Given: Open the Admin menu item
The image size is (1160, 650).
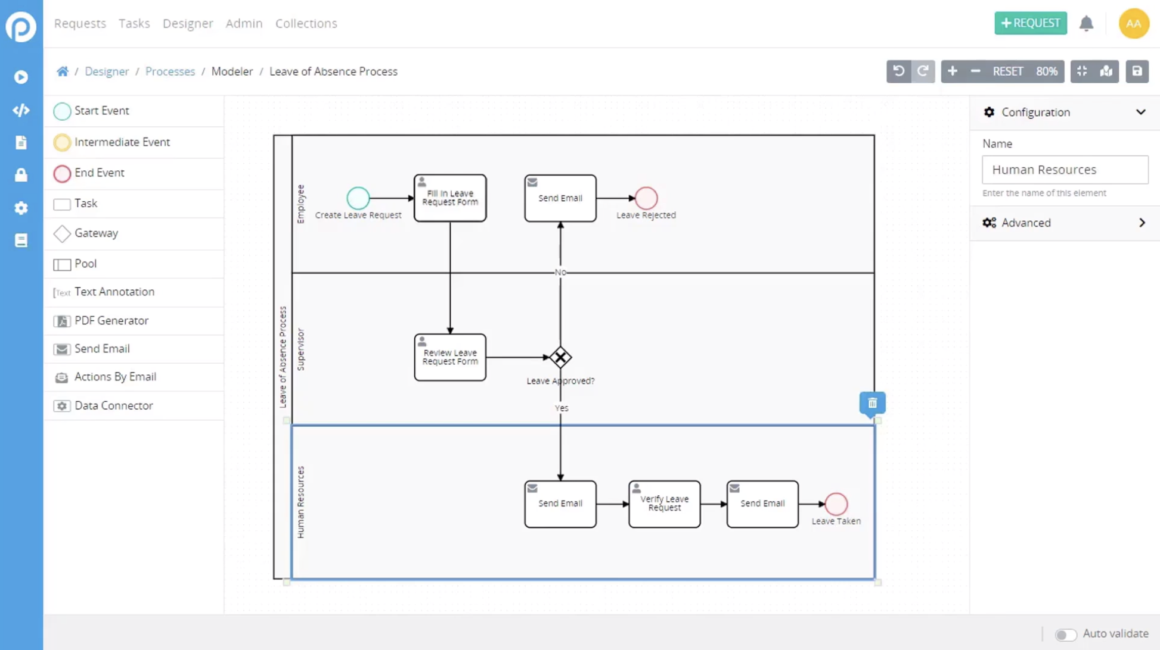Looking at the screenshot, I should point(244,23).
